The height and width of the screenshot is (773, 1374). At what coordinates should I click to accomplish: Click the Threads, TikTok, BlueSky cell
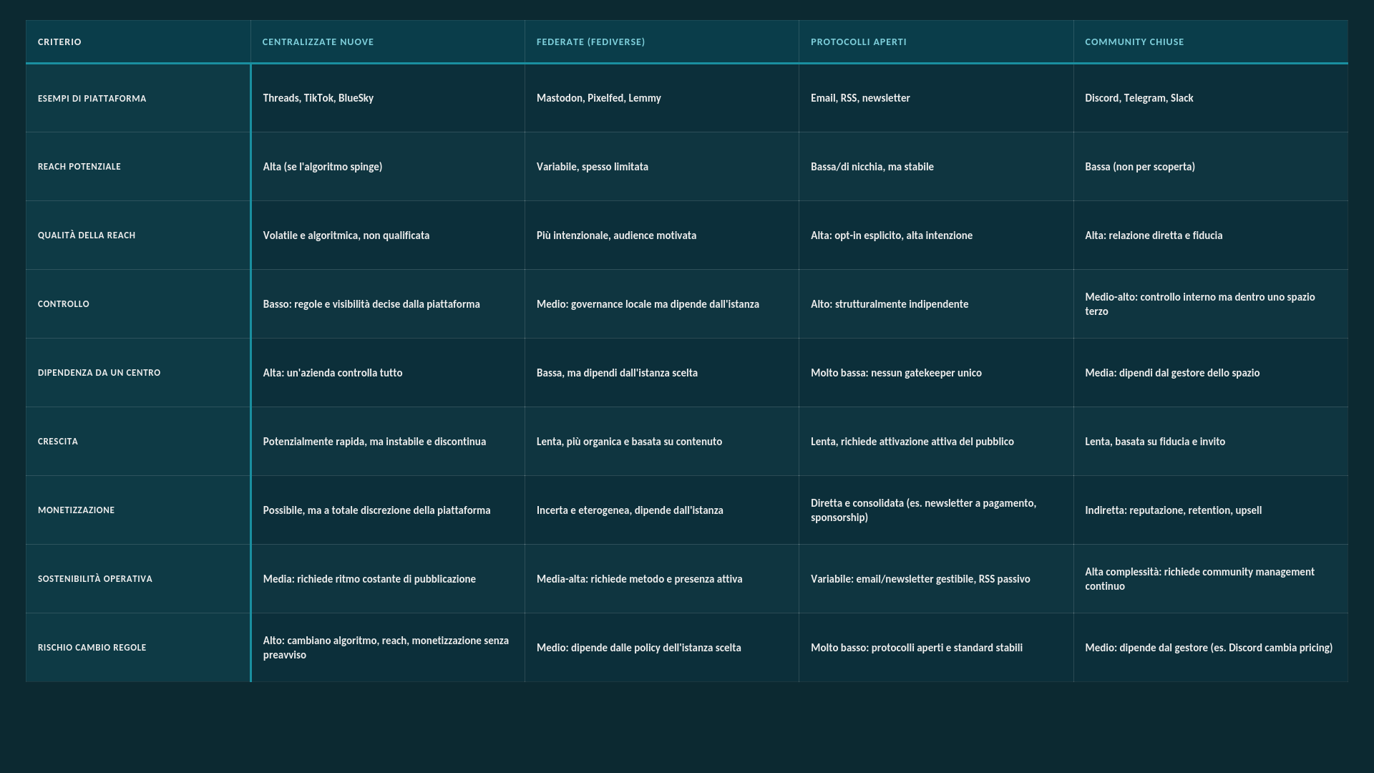tap(318, 98)
